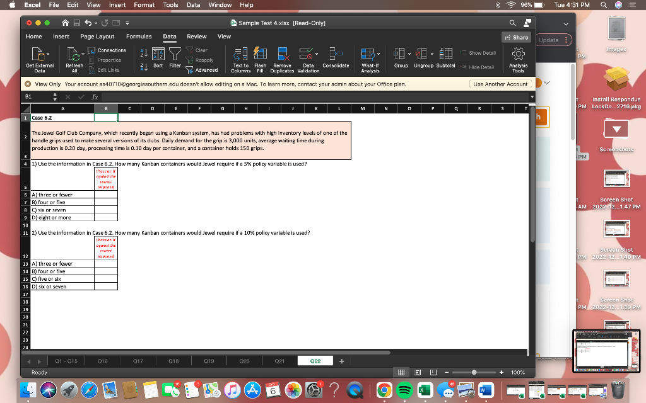Screen dimensions: 646x403
Task: Click the zoom slider handle
Action: pos(474,373)
